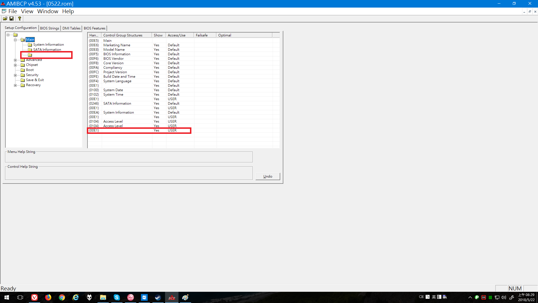The width and height of the screenshot is (538, 303).
Task: Open the View menu
Action: click(27, 11)
